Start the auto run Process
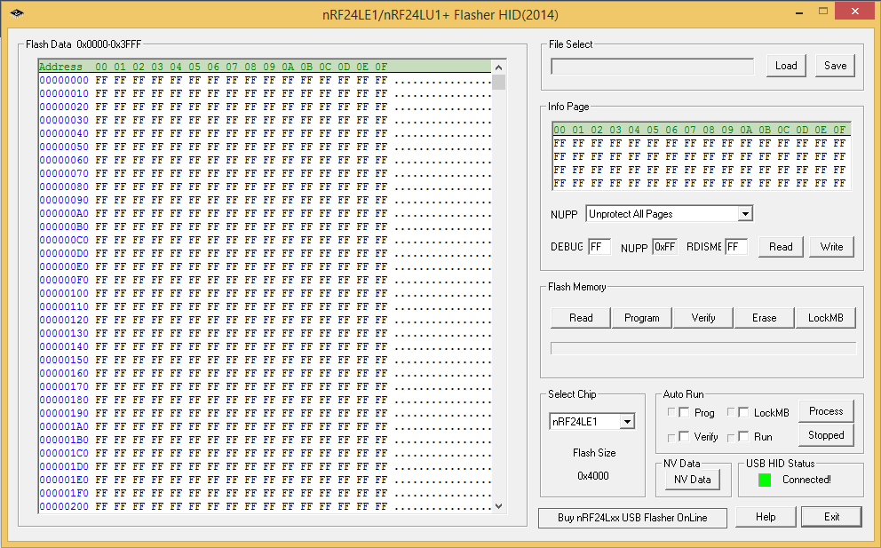The height and width of the screenshot is (548, 881). click(826, 411)
